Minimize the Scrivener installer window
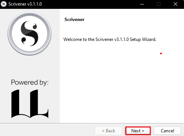The image size is (184, 136). pyautogui.click(x=142, y=4)
